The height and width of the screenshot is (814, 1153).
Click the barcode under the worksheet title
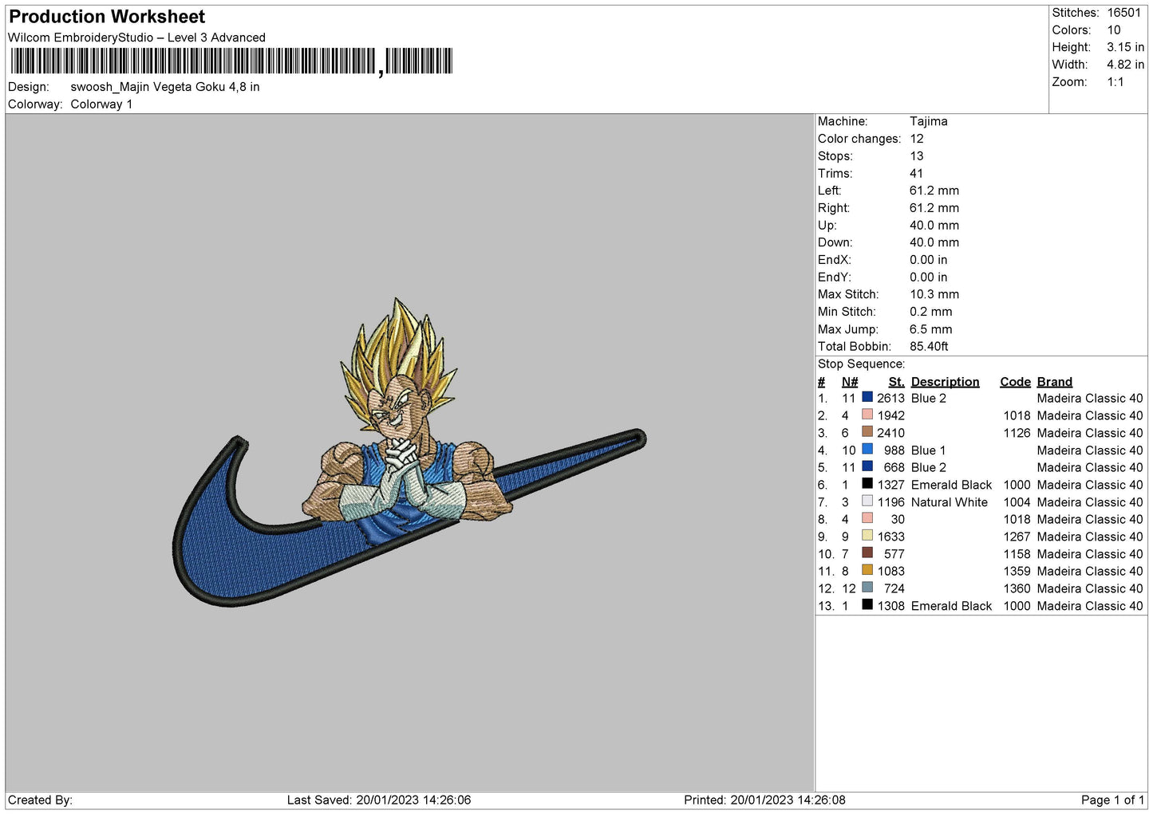tap(231, 61)
